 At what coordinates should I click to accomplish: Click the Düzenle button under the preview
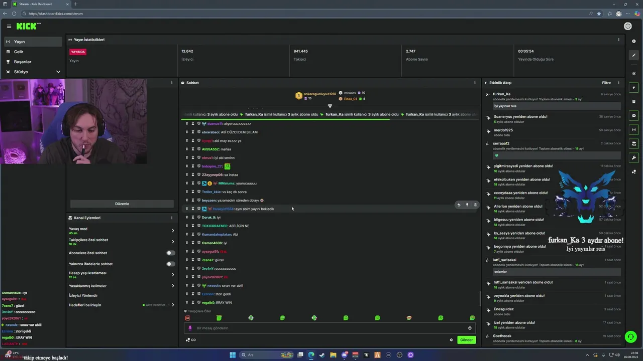(x=122, y=204)
